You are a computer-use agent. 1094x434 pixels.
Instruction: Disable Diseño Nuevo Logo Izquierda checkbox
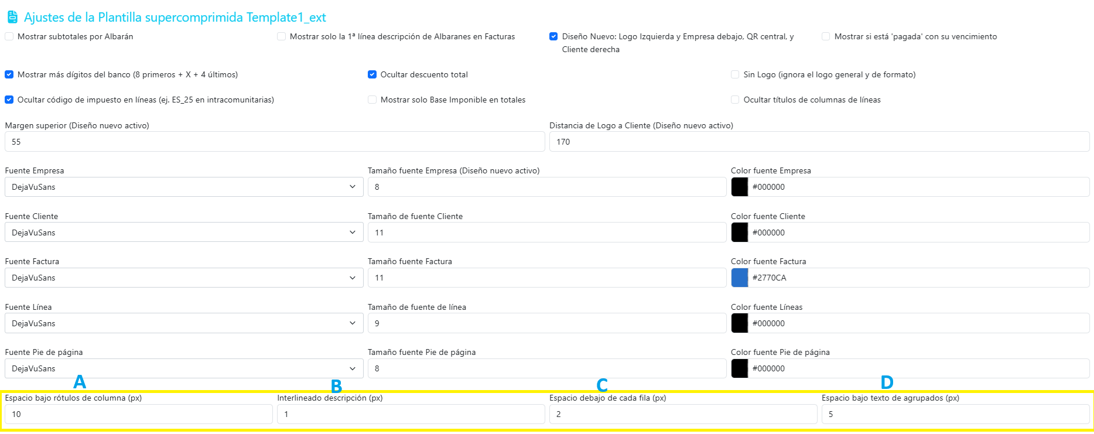553,36
